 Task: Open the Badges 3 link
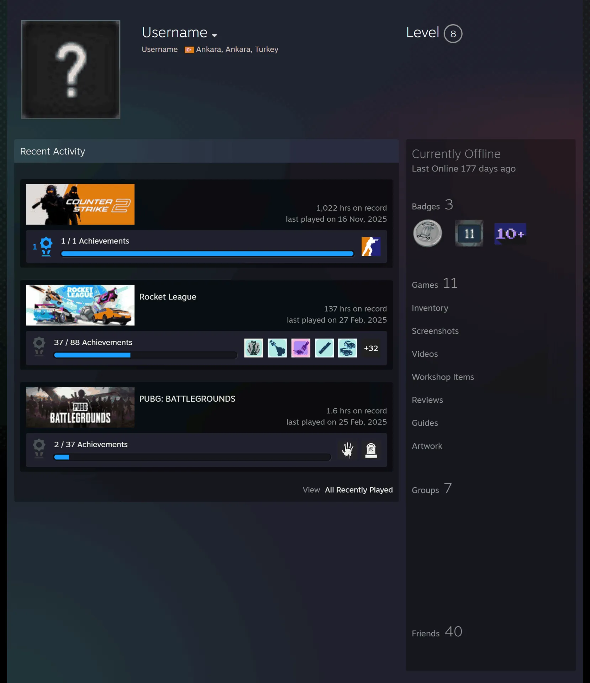[432, 205]
